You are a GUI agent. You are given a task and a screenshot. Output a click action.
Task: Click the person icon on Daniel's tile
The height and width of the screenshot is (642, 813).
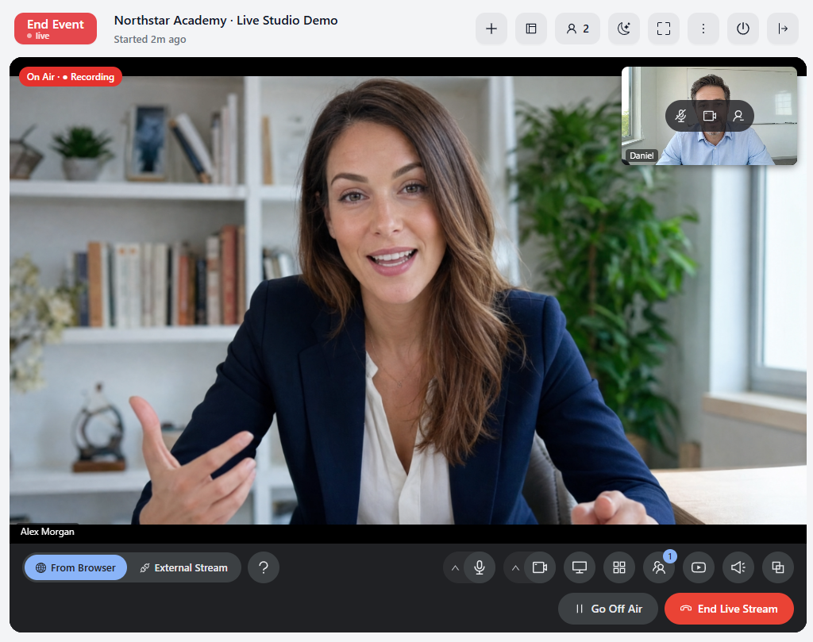(x=738, y=116)
